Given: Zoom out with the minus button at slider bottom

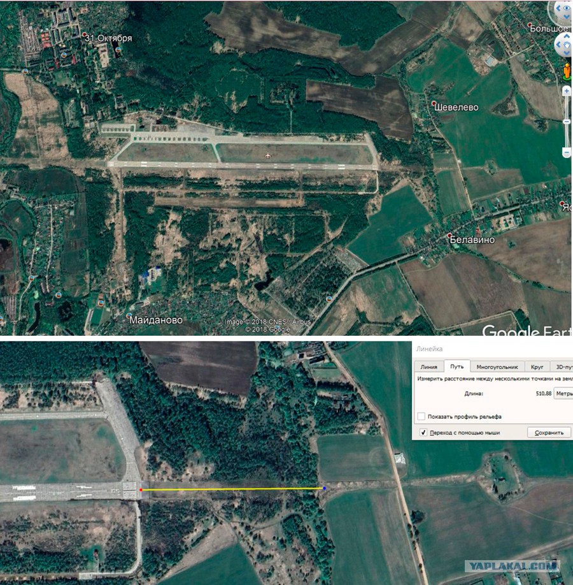Looking at the screenshot, I should tap(567, 152).
